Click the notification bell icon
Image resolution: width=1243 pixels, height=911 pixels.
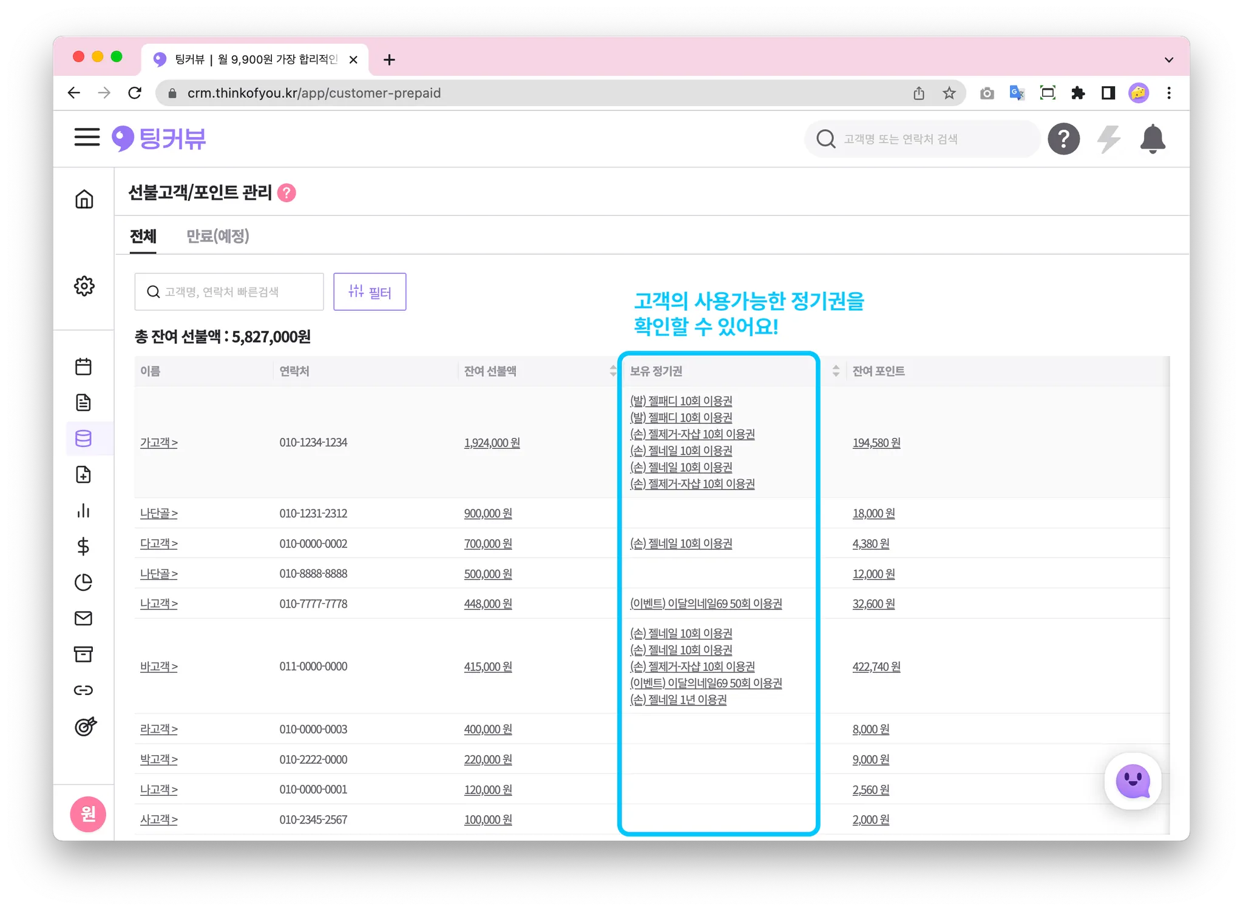pyautogui.click(x=1152, y=139)
